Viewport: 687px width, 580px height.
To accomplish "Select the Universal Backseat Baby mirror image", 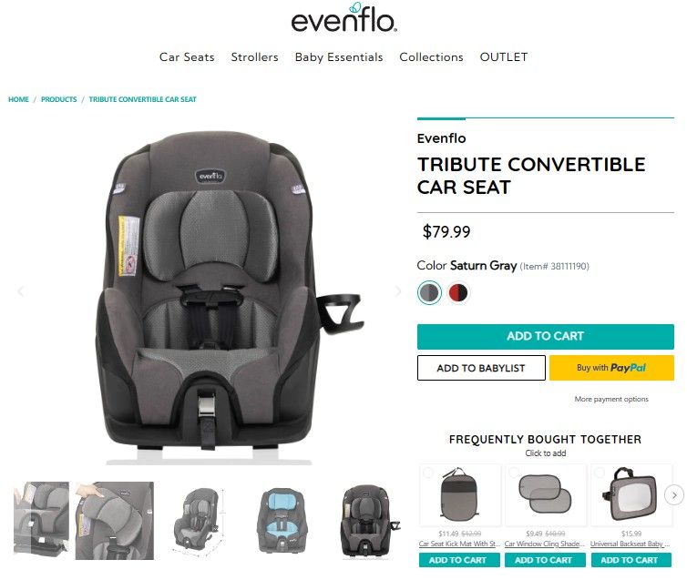I will click(x=630, y=494).
